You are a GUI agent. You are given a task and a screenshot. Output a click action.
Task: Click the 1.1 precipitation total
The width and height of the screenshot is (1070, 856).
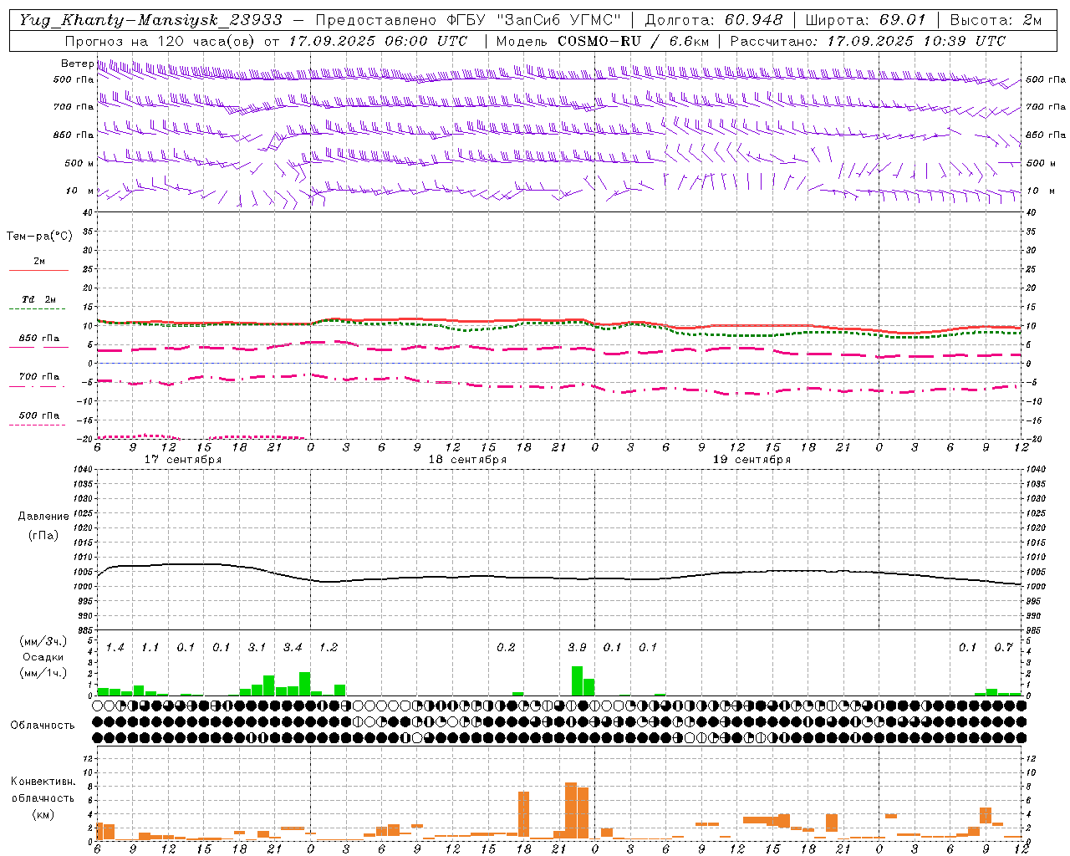coord(150,647)
